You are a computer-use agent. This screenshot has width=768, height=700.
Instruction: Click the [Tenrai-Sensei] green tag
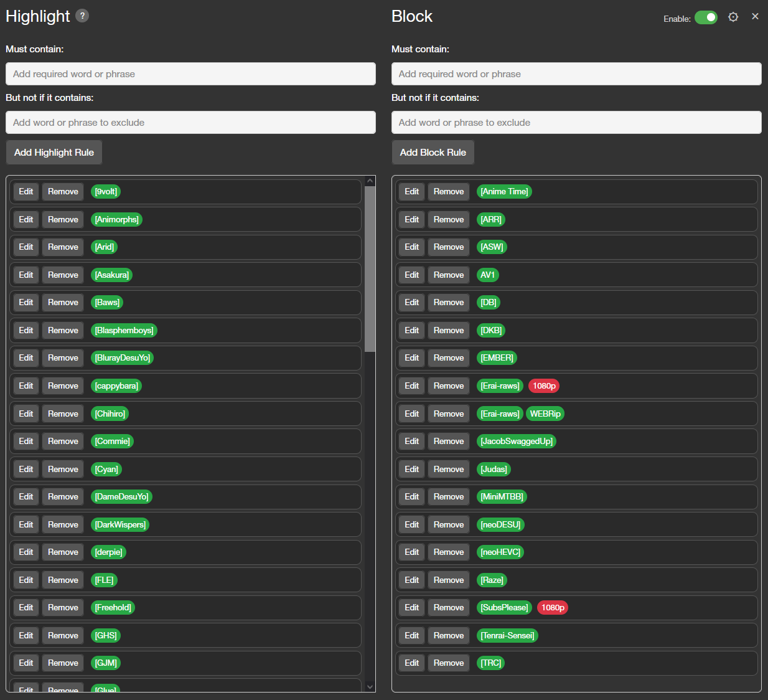point(507,635)
